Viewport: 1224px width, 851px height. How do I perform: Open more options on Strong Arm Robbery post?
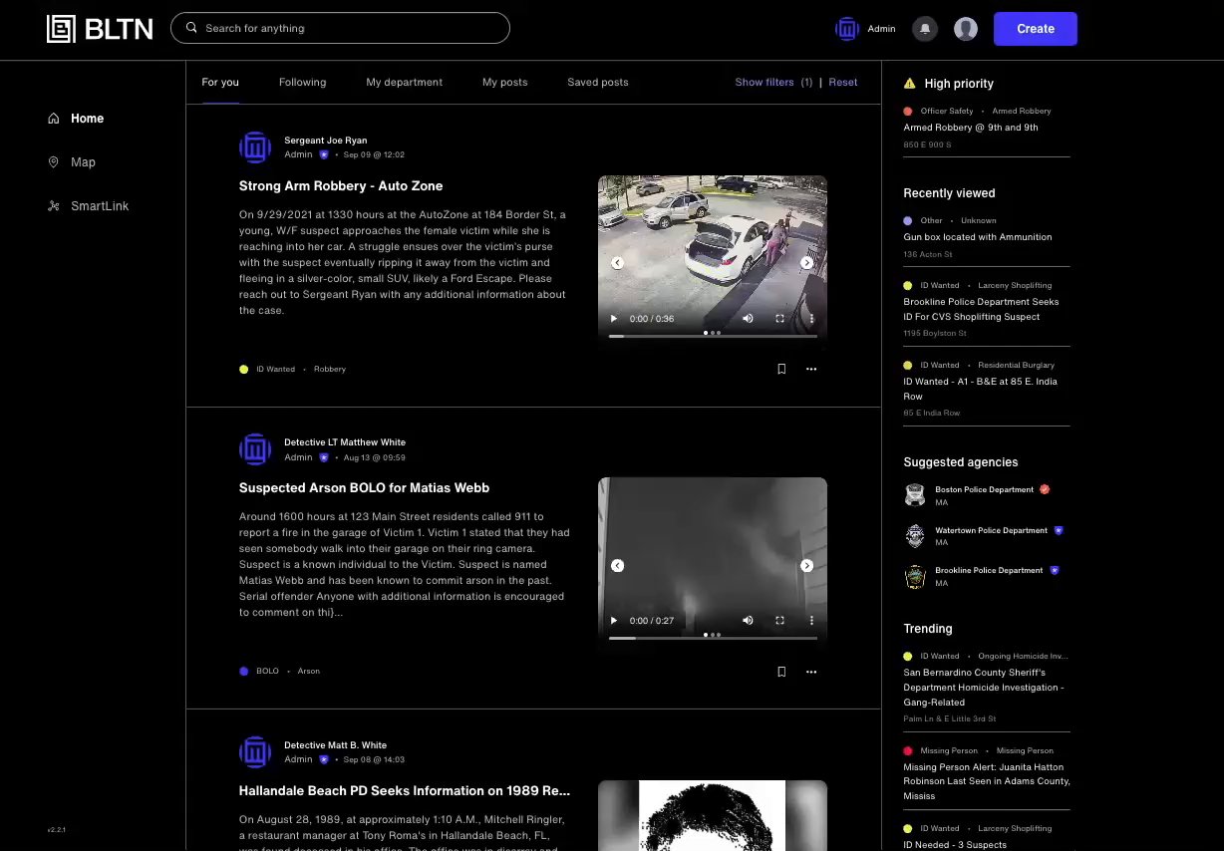[x=811, y=369]
